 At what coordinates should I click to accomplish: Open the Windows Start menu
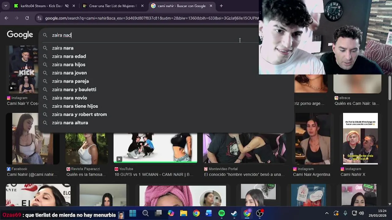tap(133, 213)
